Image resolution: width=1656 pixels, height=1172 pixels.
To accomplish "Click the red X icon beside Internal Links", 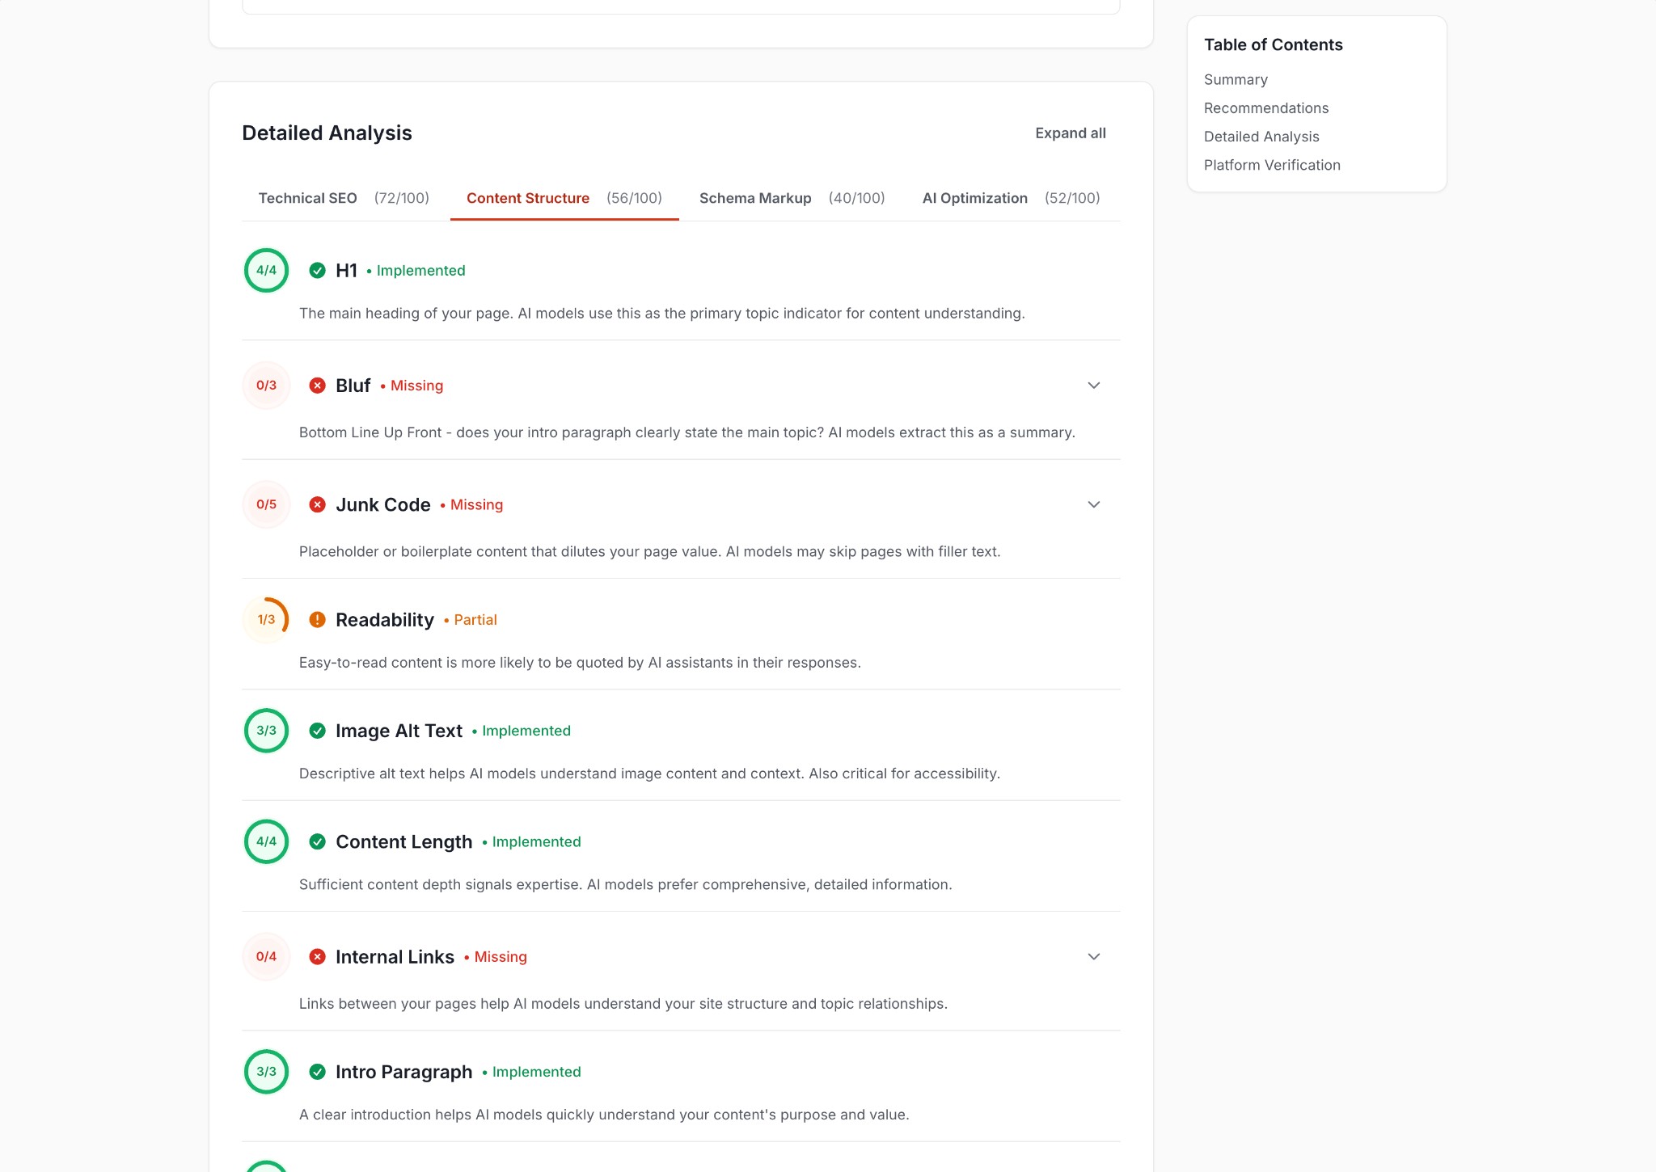I will pyautogui.click(x=316, y=956).
